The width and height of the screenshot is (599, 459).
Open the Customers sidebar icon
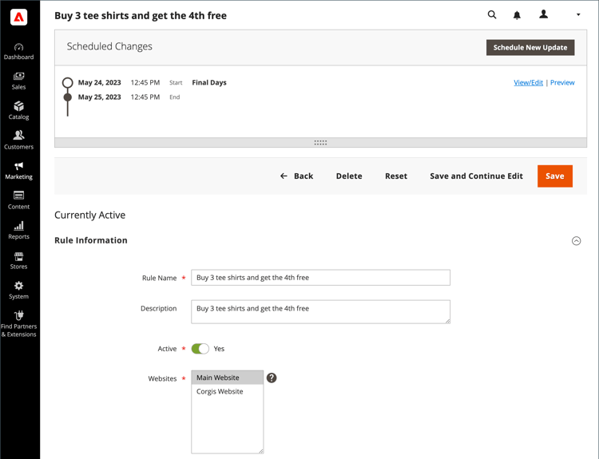coord(18,140)
